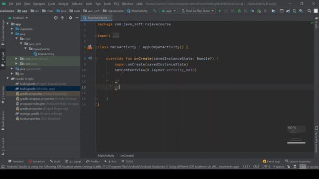This screenshot has width=319, height=179.
Task: Click the Debug app bug icon
Action: [x=239, y=11]
